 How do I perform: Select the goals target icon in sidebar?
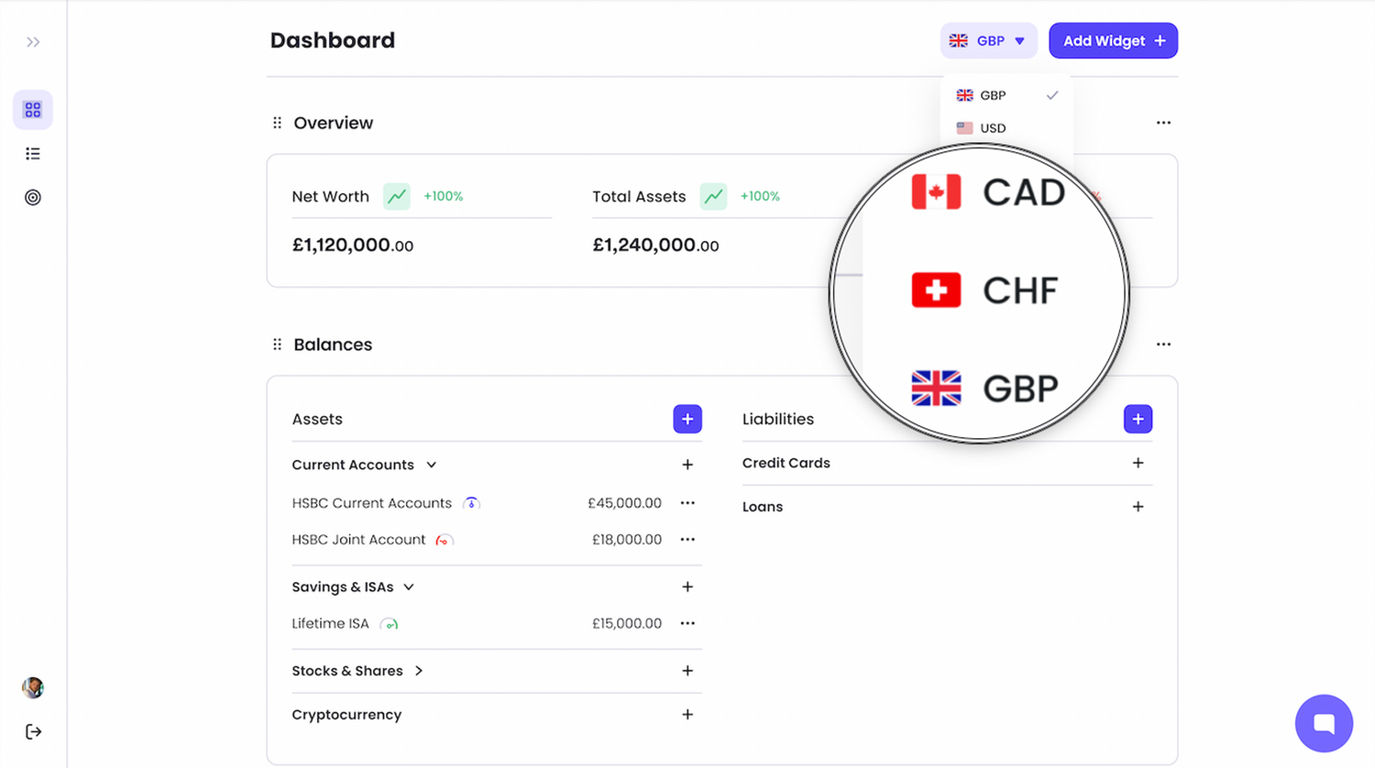click(33, 197)
